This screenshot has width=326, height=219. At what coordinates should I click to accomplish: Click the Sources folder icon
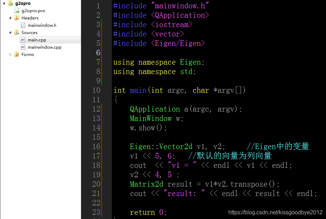pyautogui.click(x=17, y=32)
